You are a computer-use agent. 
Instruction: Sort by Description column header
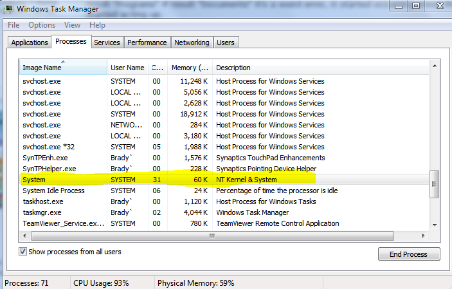click(x=321, y=68)
